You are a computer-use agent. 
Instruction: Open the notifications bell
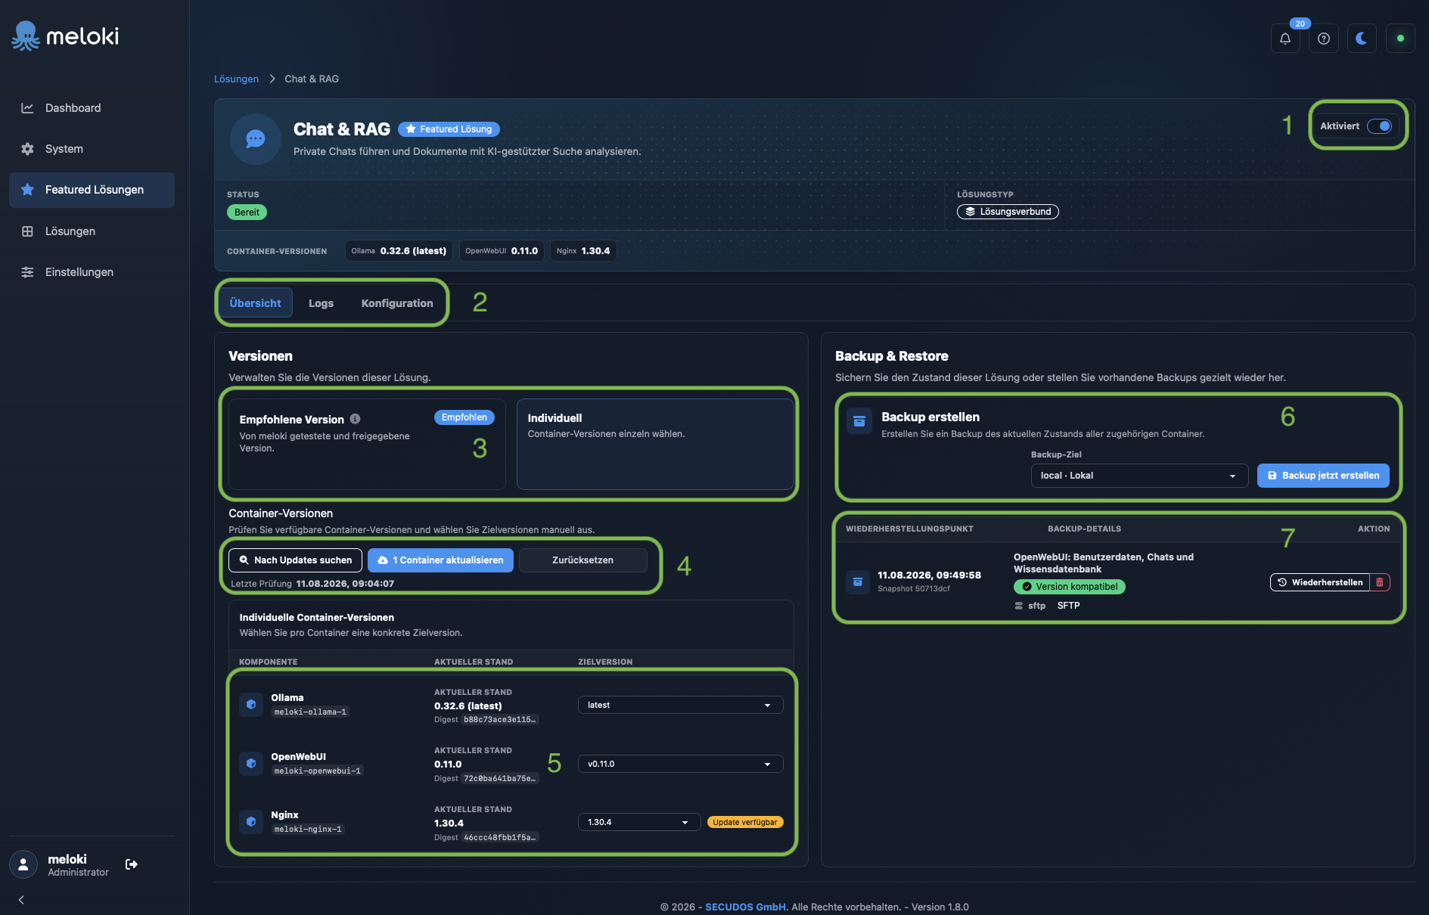click(1285, 39)
